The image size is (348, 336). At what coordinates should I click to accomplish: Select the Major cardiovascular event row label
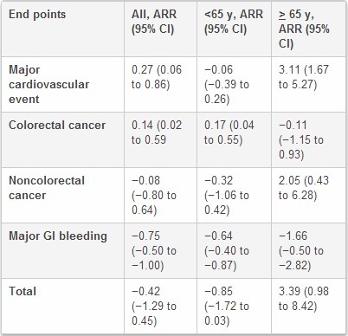click(63, 84)
